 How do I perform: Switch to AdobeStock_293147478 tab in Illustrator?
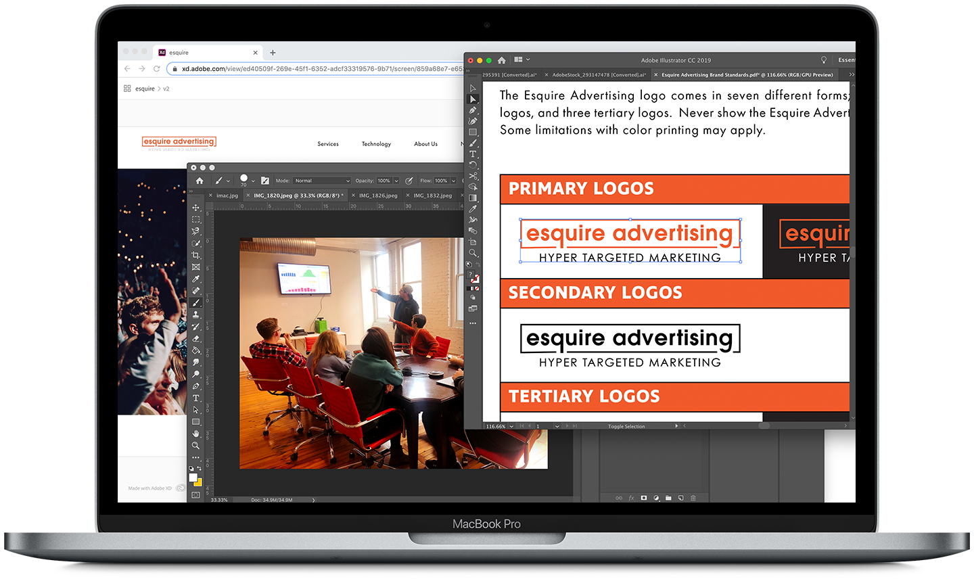point(595,75)
